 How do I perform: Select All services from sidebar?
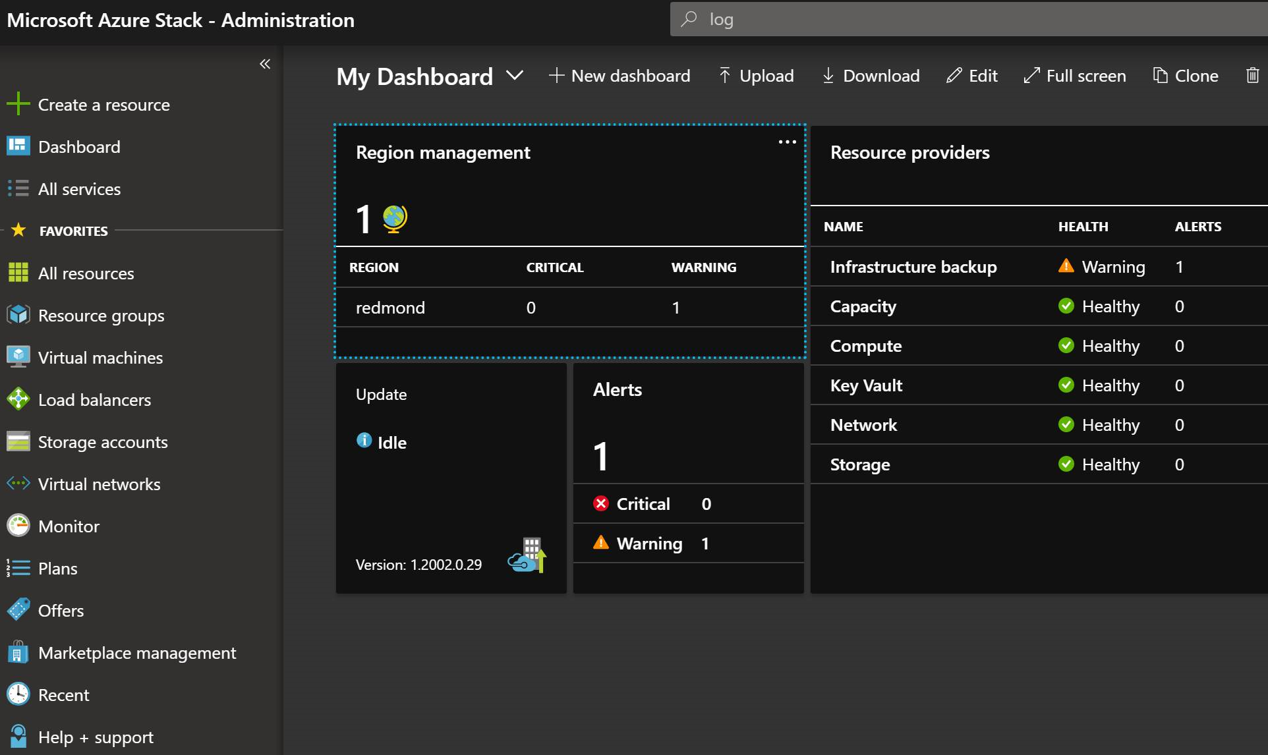(78, 188)
